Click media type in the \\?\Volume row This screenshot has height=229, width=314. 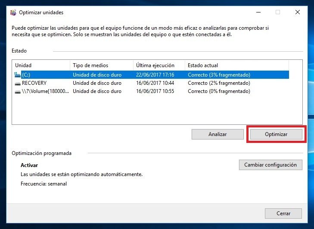(97, 91)
